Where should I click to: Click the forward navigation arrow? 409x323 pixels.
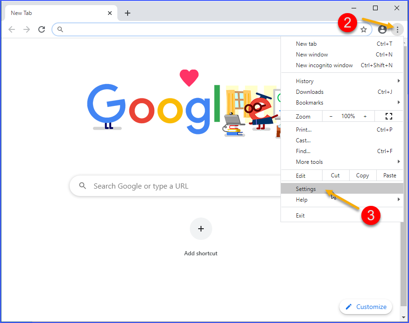coord(26,29)
